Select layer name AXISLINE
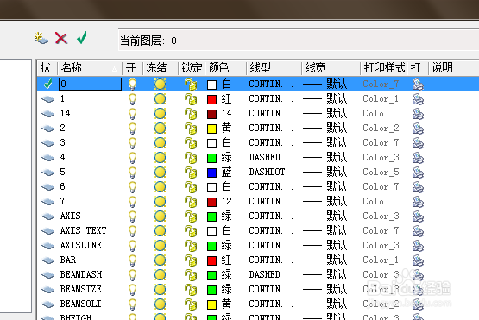This screenshot has height=320, width=479. click(80, 246)
